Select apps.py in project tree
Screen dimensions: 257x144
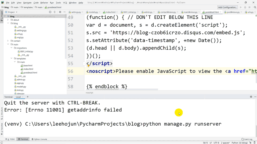click(x=20, y=83)
